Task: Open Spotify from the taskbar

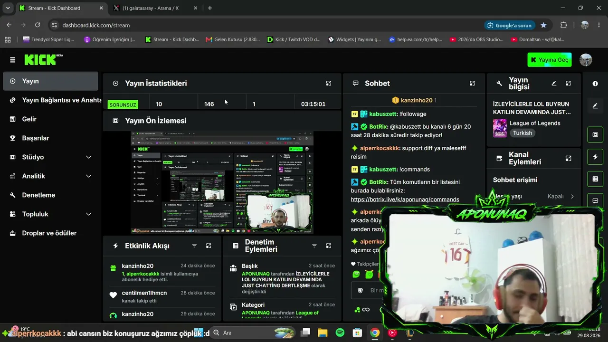Action: [340, 333]
